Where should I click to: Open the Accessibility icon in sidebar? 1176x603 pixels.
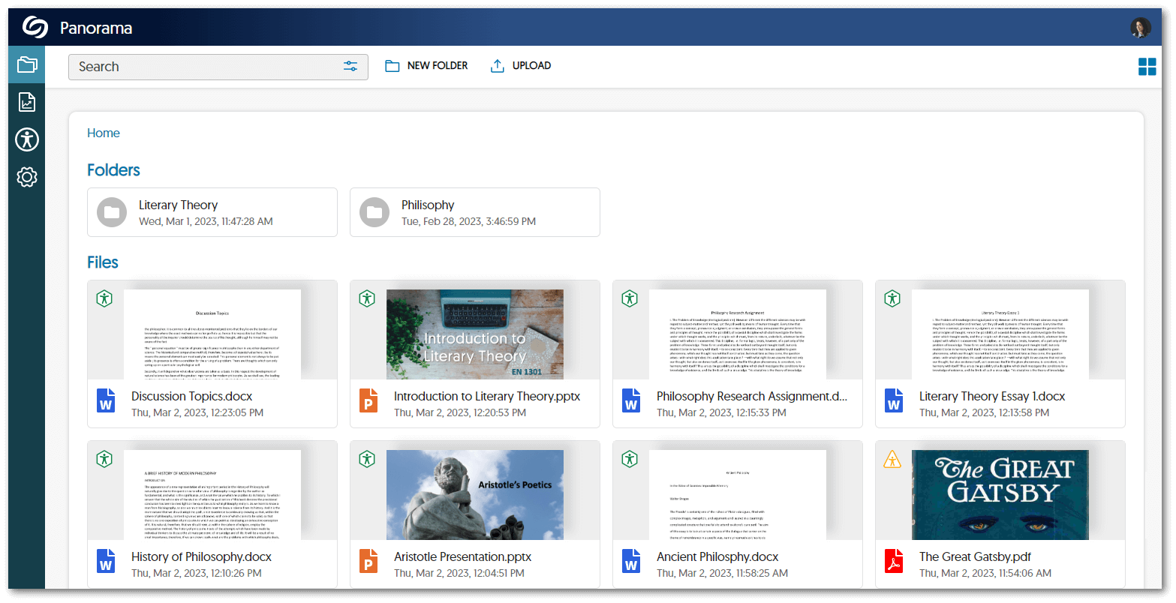point(27,139)
